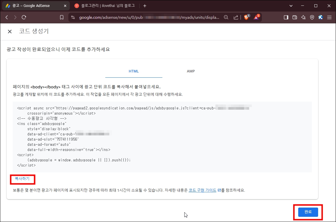Image resolution: width=336 pixels, height=222 pixels.
Task: Open the bookmarks icon next to address bar
Action: click(62, 17)
